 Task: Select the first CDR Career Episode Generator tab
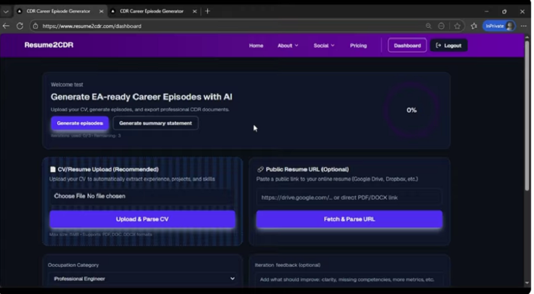coord(58,11)
